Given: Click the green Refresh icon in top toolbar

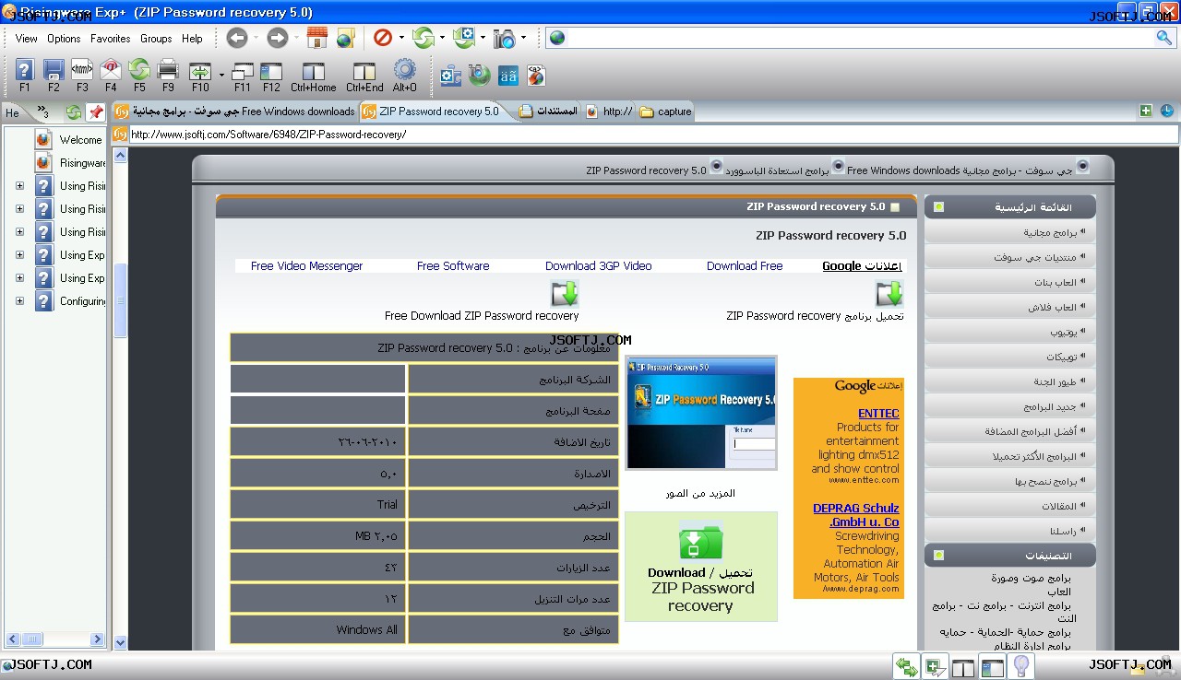Looking at the screenshot, I should coord(423,38).
